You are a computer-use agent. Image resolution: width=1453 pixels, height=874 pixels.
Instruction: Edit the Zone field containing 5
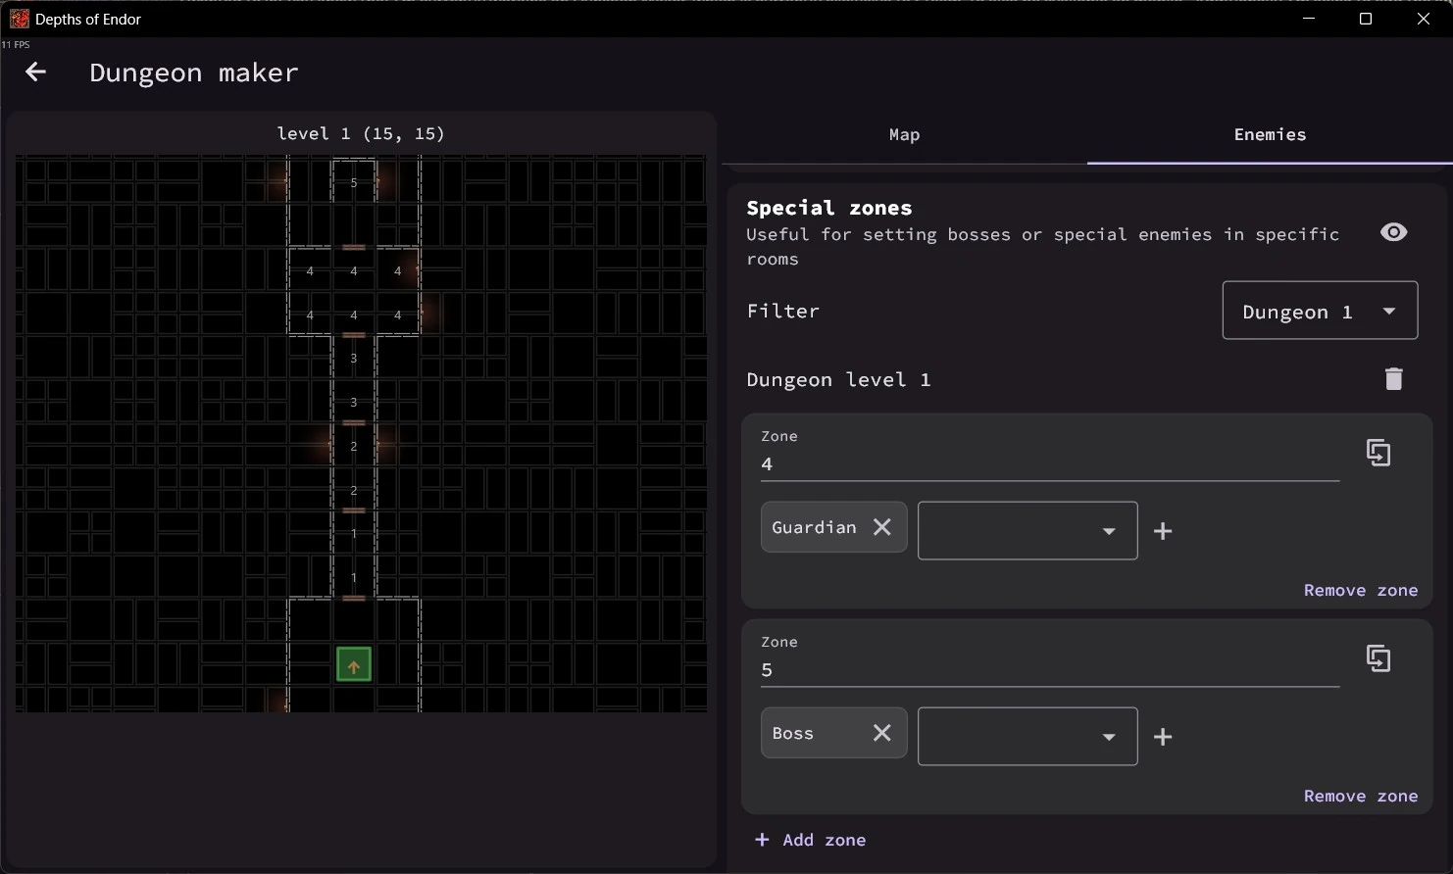(1050, 660)
